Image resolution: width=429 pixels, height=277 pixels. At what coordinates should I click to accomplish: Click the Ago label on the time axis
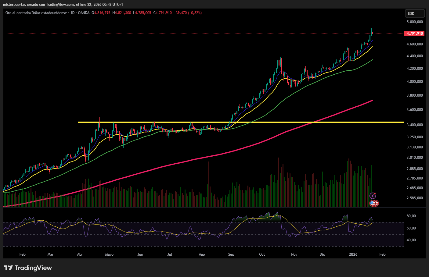pos(202,254)
